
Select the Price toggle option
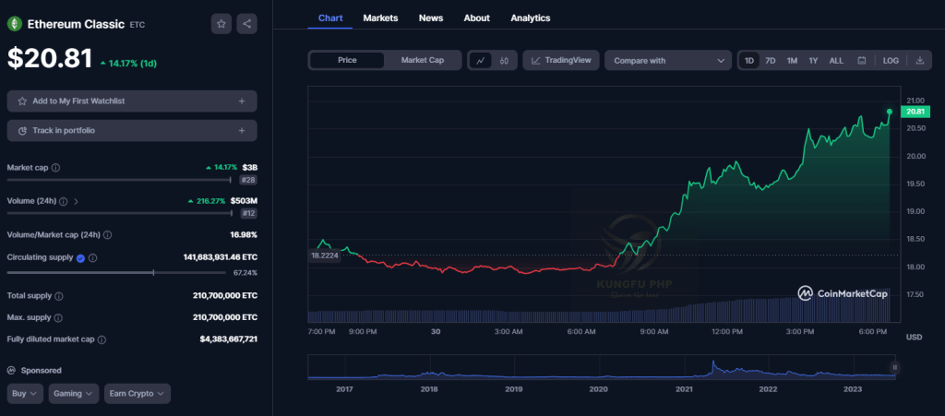(x=347, y=60)
